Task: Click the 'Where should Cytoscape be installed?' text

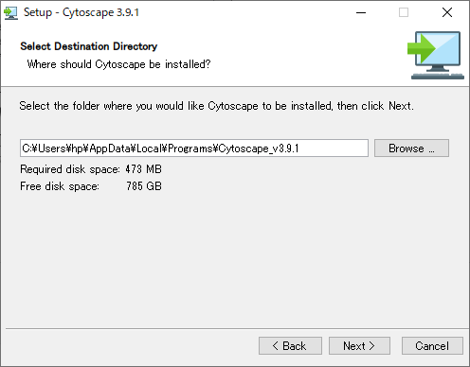Action: point(118,64)
